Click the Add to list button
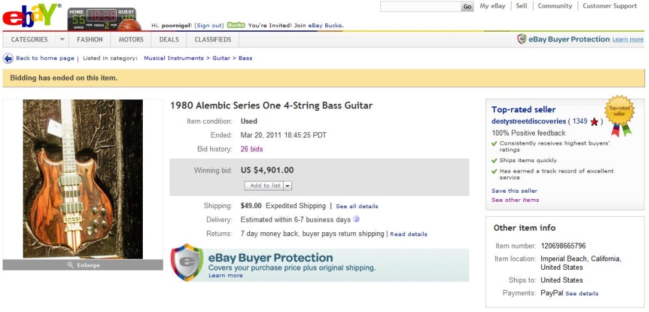Screen dimensions: 649x312 (x=265, y=186)
